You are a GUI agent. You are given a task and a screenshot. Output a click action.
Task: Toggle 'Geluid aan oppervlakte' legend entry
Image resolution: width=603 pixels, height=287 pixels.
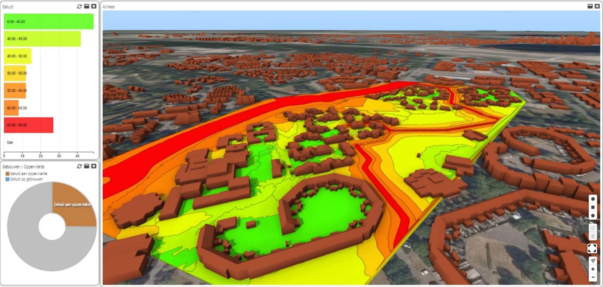pos(26,173)
